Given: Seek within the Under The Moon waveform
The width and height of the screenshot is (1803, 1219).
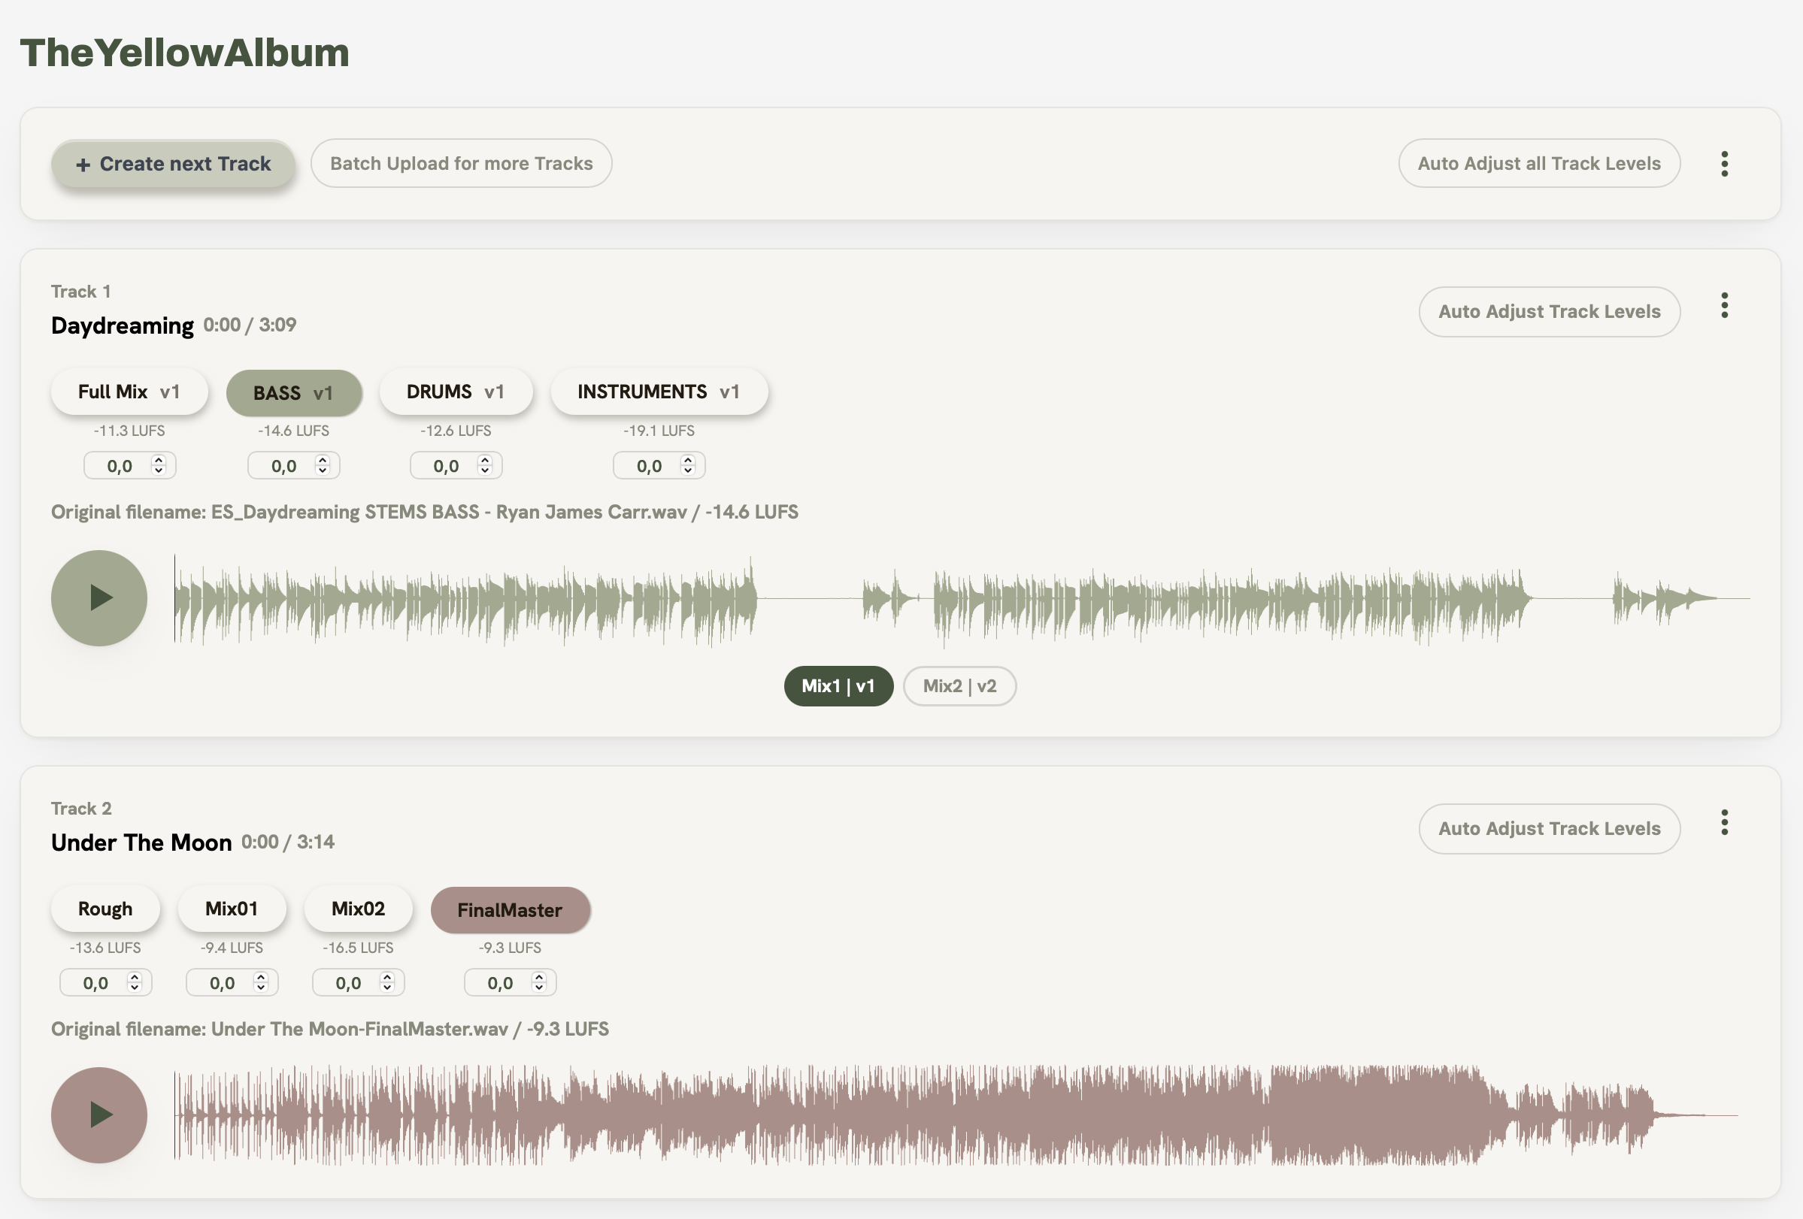Looking at the screenshot, I should (x=956, y=1115).
